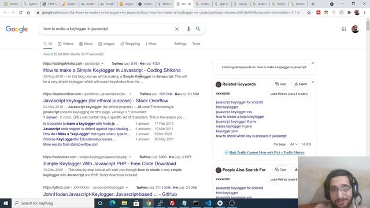Open the Per page All dropdown
The width and height of the screenshot is (370, 208).
[294, 144]
